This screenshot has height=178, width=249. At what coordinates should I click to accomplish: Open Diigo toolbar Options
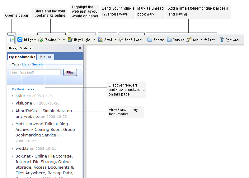229,40
